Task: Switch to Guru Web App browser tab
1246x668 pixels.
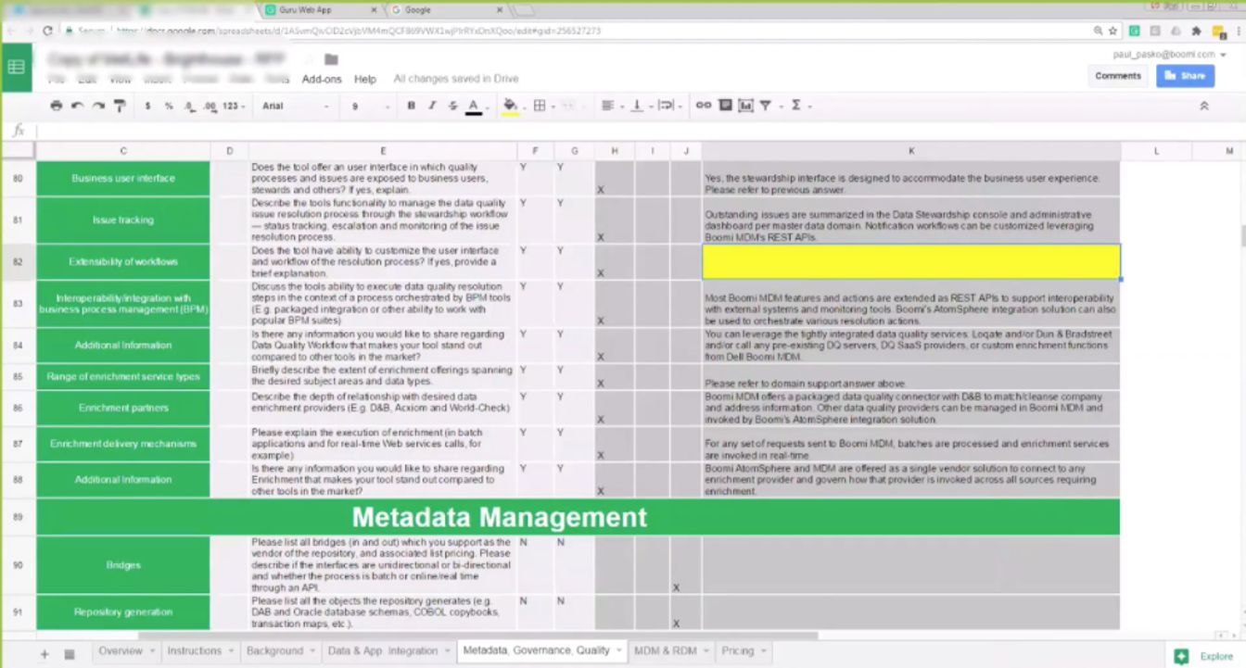Action: 318,10
